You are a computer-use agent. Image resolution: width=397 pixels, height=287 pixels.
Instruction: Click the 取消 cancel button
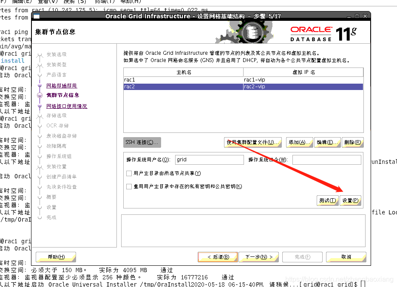coord(346,257)
